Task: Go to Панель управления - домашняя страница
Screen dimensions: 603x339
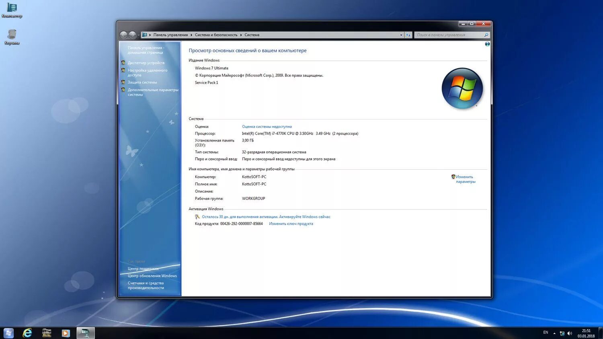Action: 146,50
